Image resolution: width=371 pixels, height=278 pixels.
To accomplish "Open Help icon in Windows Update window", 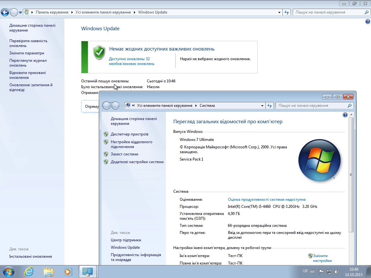I will coord(368,22).
